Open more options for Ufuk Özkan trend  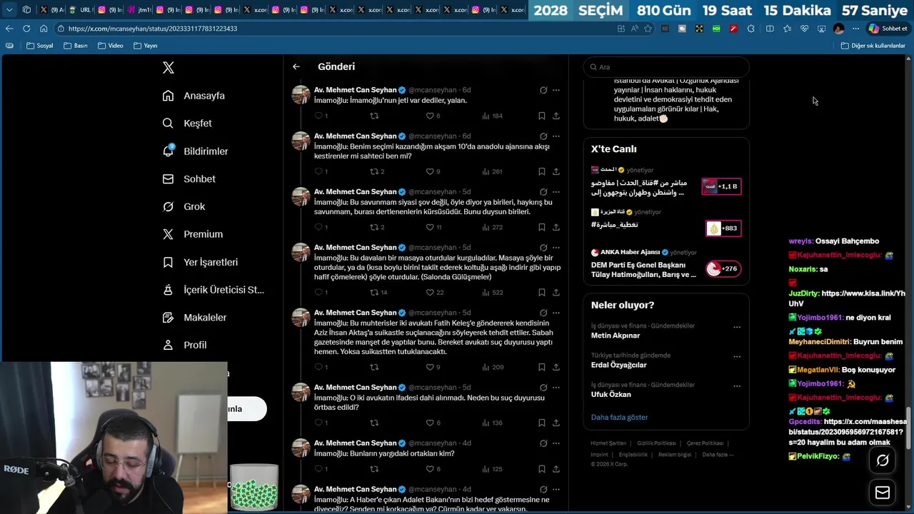click(x=737, y=386)
